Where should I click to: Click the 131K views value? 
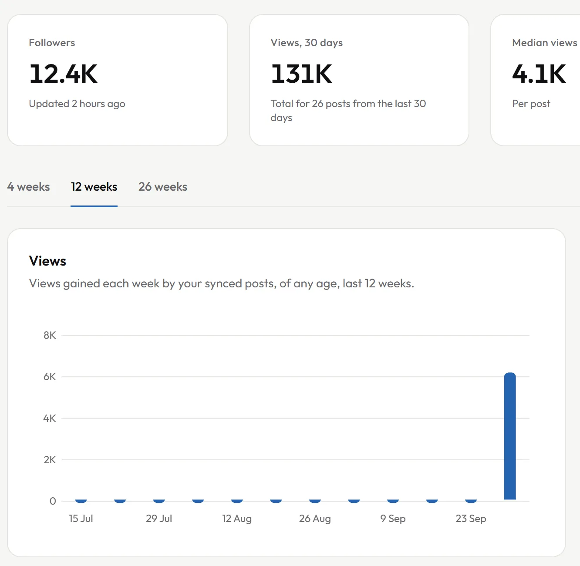point(301,74)
